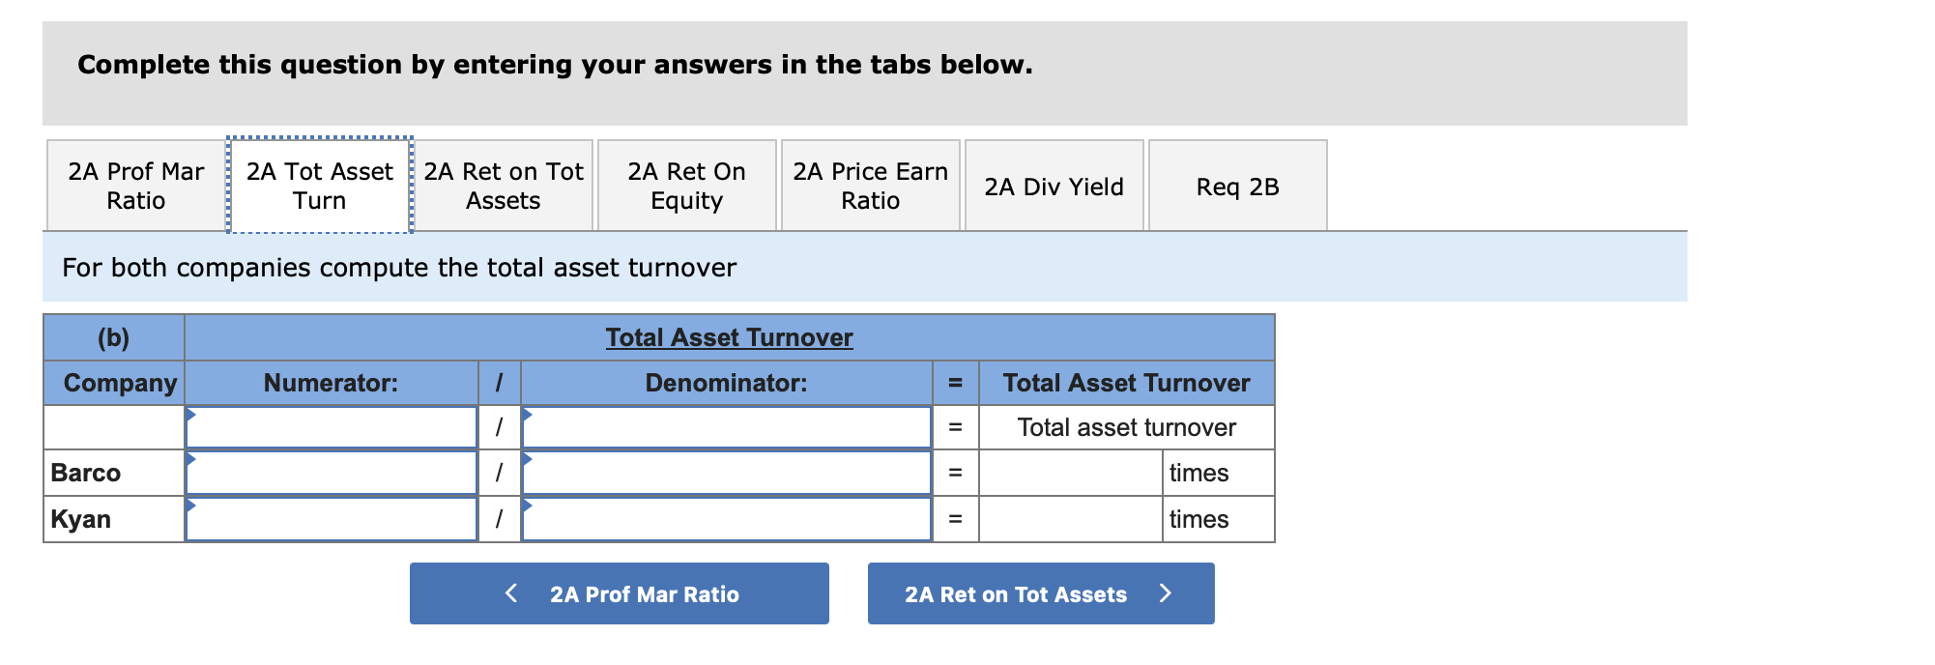Click the 2A Prof Mar Ratio back button
This screenshot has height=665, width=1935.
pos(620,593)
